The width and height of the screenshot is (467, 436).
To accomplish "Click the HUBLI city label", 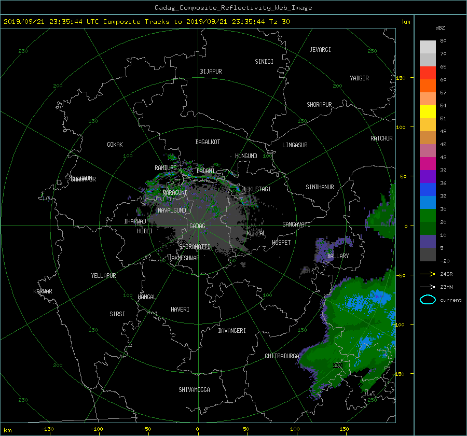I will pyautogui.click(x=145, y=231).
